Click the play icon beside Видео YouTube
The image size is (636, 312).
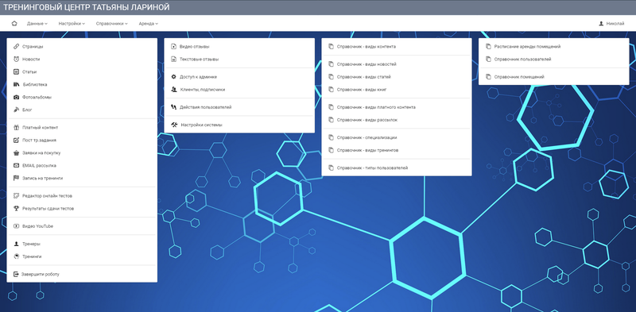[16, 226]
